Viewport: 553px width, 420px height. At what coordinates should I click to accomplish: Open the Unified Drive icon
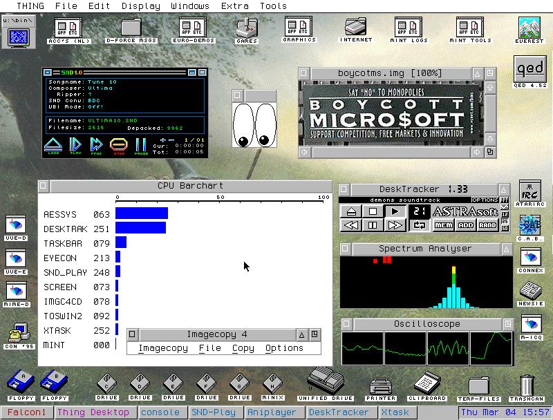pyautogui.click(x=325, y=384)
